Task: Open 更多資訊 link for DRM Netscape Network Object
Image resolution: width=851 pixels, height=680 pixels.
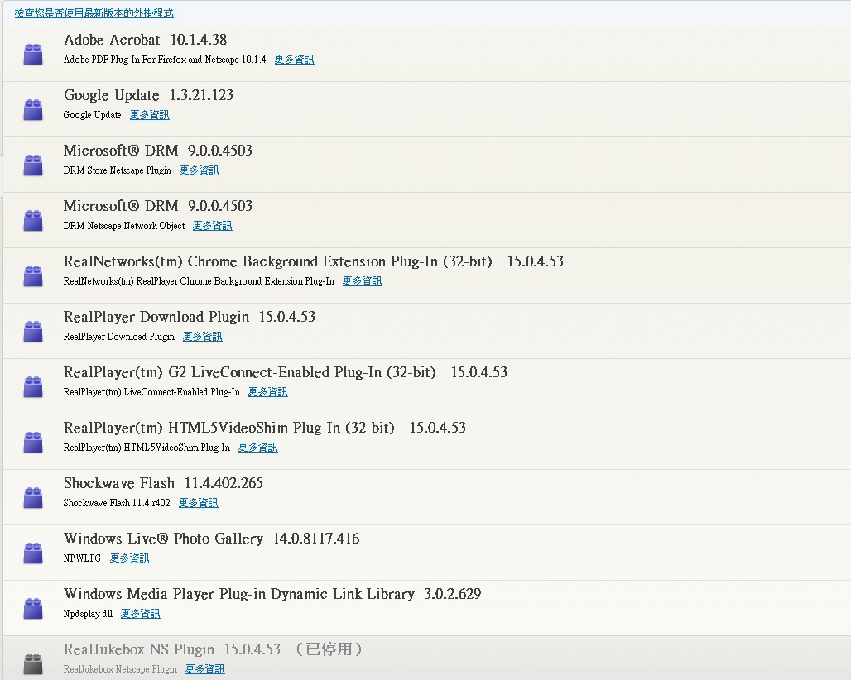Action: tap(212, 226)
